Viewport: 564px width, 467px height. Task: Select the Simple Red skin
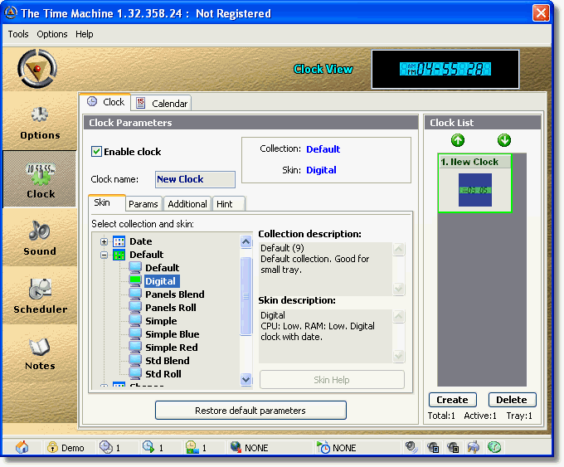pos(172,348)
